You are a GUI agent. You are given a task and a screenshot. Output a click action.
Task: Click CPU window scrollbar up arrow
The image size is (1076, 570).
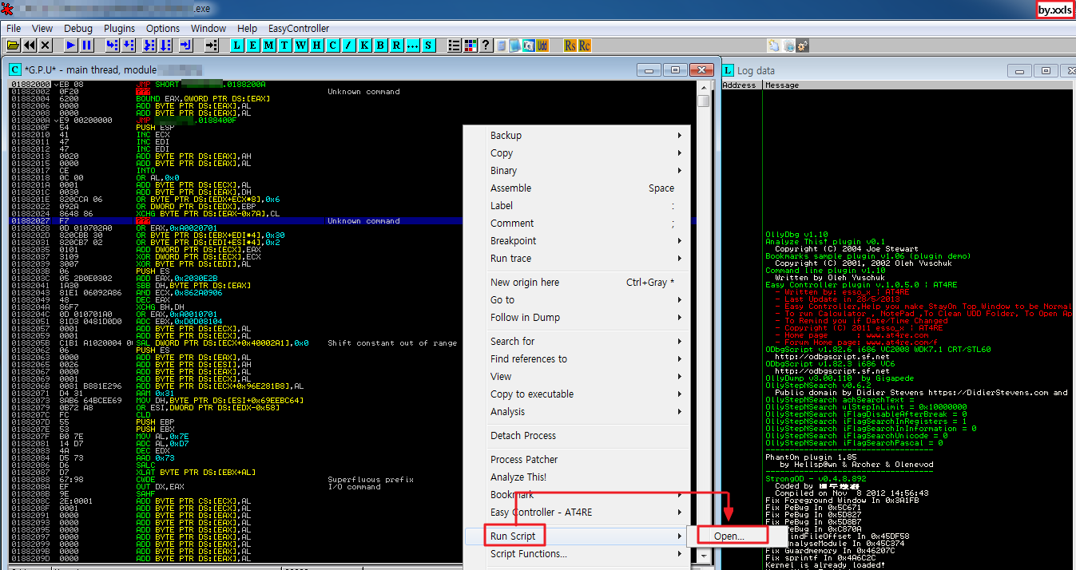703,86
